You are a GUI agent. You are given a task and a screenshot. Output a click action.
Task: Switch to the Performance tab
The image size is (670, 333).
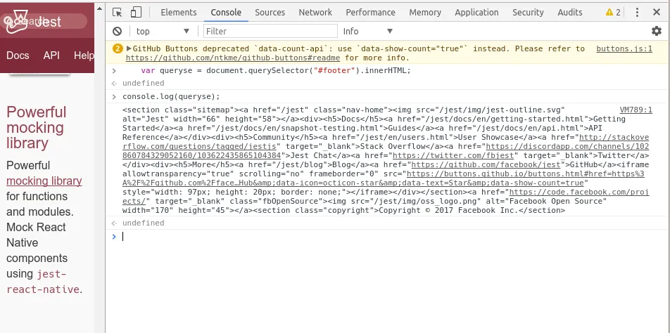click(x=370, y=13)
